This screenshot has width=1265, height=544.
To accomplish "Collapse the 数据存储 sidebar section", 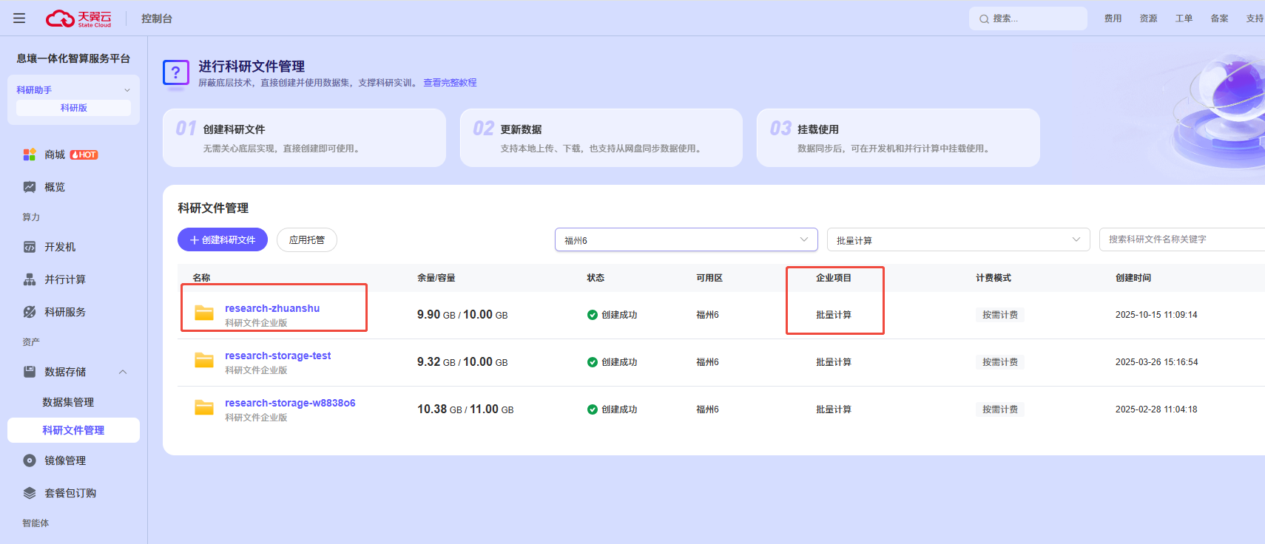I will (x=123, y=372).
